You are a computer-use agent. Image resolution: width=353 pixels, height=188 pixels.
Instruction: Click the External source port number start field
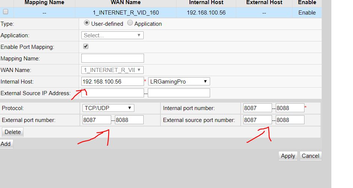257,120
